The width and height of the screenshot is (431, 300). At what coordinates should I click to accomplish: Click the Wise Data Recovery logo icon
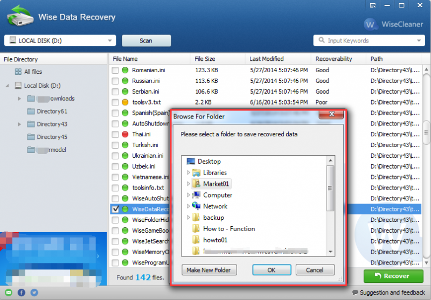tap(20, 16)
